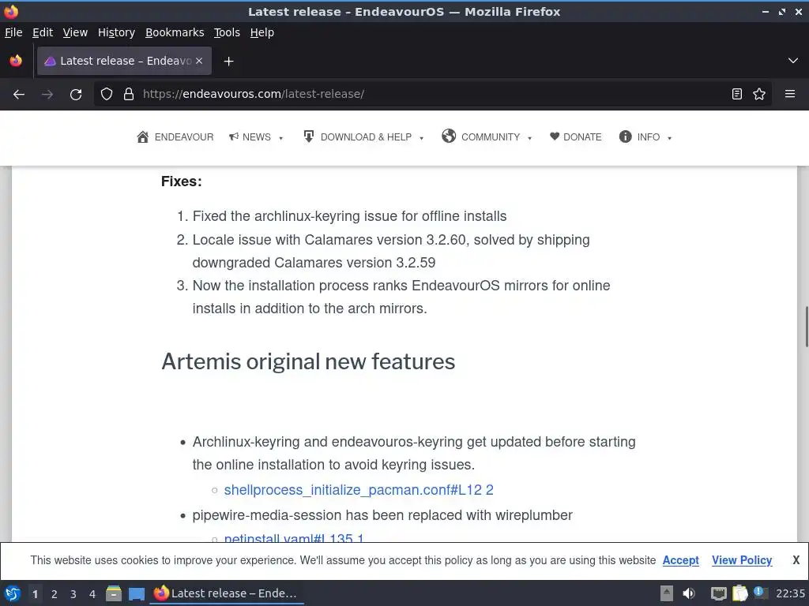This screenshot has height=606, width=809.
Task: Open the Help menu
Action: [x=262, y=32]
